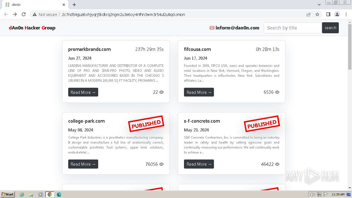The height and width of the screenshot is (198, 352).
Task: Expand the tab search chevron
Action: point(319,5)
